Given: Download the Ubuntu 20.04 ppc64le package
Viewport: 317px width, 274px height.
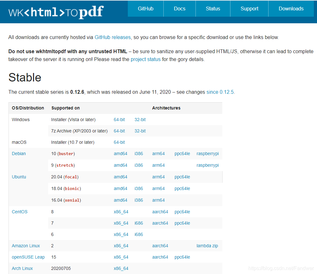Looking at the screenshot, I should (182, 177).
